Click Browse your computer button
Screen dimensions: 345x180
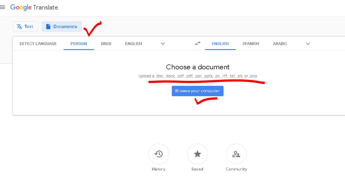pyautogui.click(x=198, y=91)
